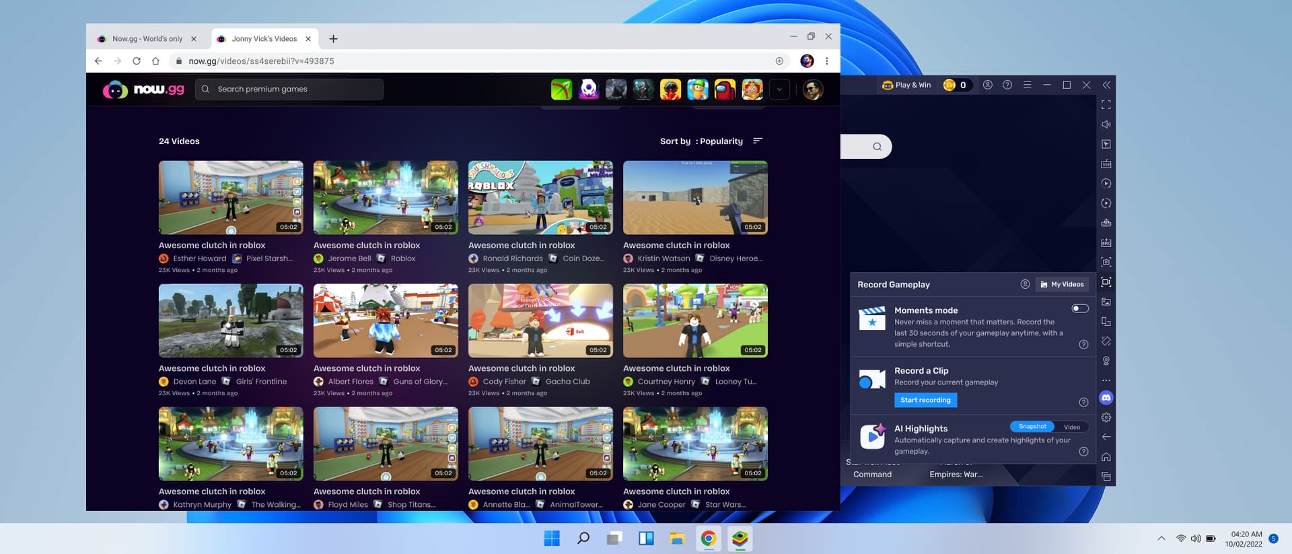The width and height of the screenshot is (1292, 554).
Task: Open the archery bow game icon in now.gg header
Action: coord(561,90)
